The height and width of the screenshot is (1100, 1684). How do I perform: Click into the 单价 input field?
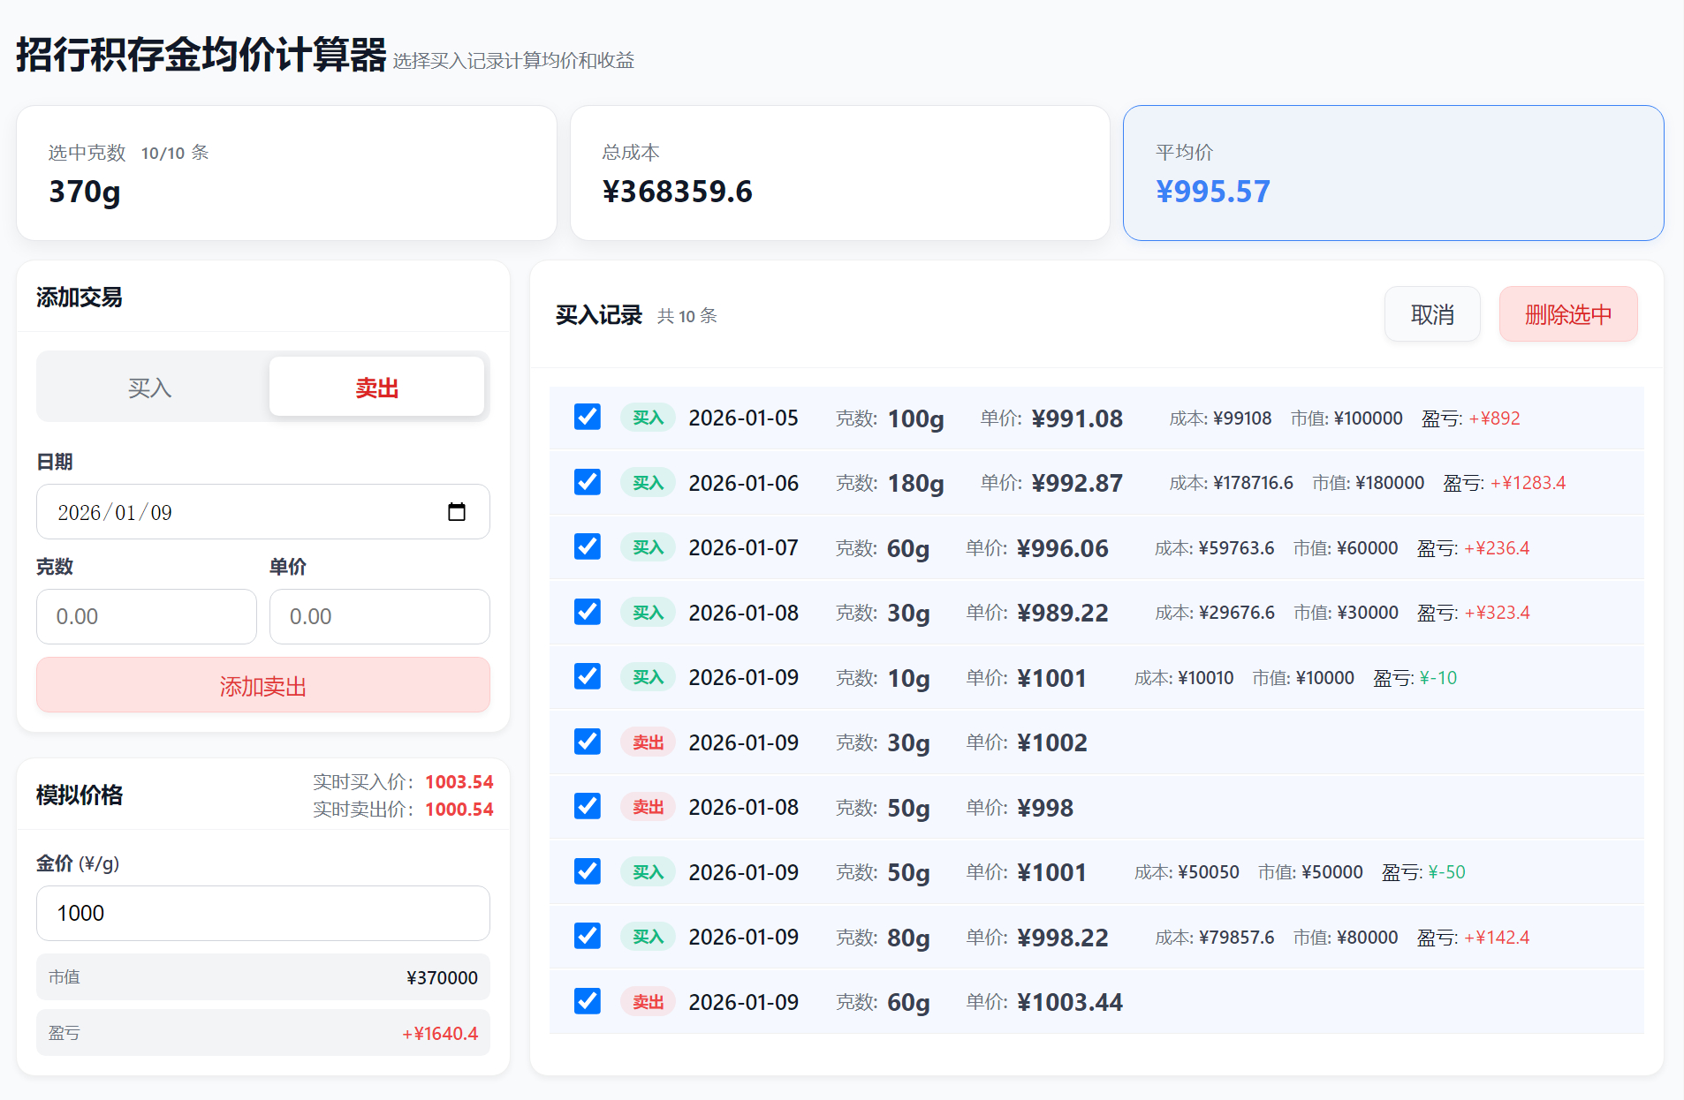379,616
